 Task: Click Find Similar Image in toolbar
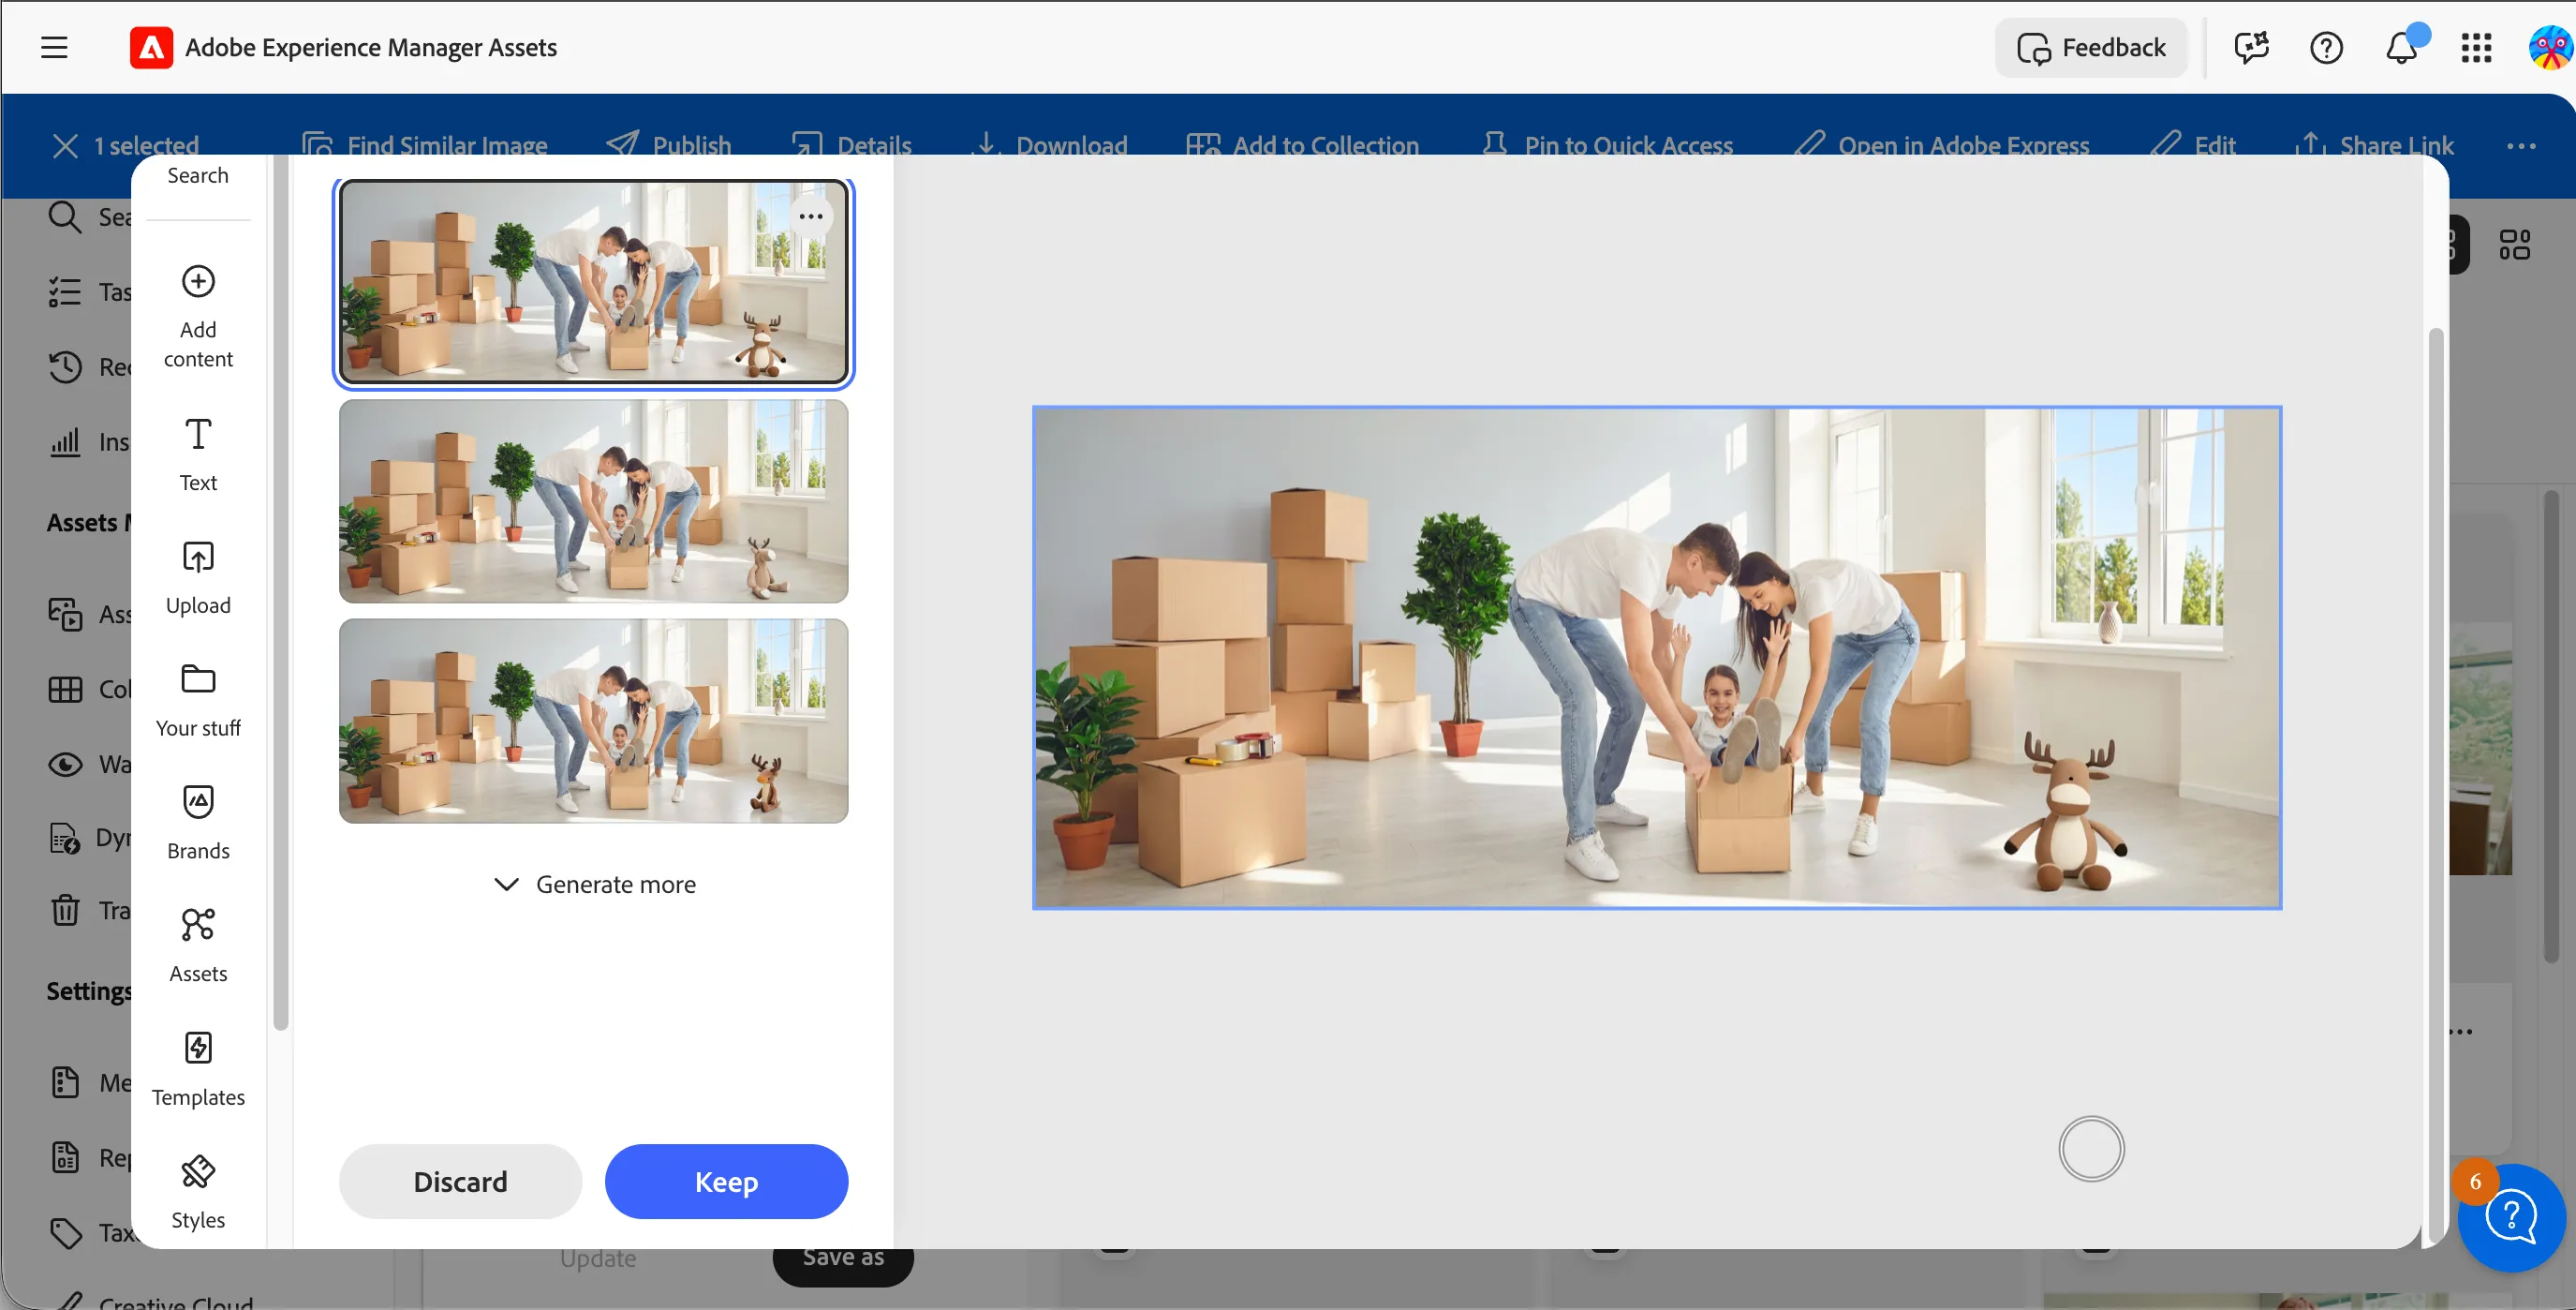(x=425, y=146)
